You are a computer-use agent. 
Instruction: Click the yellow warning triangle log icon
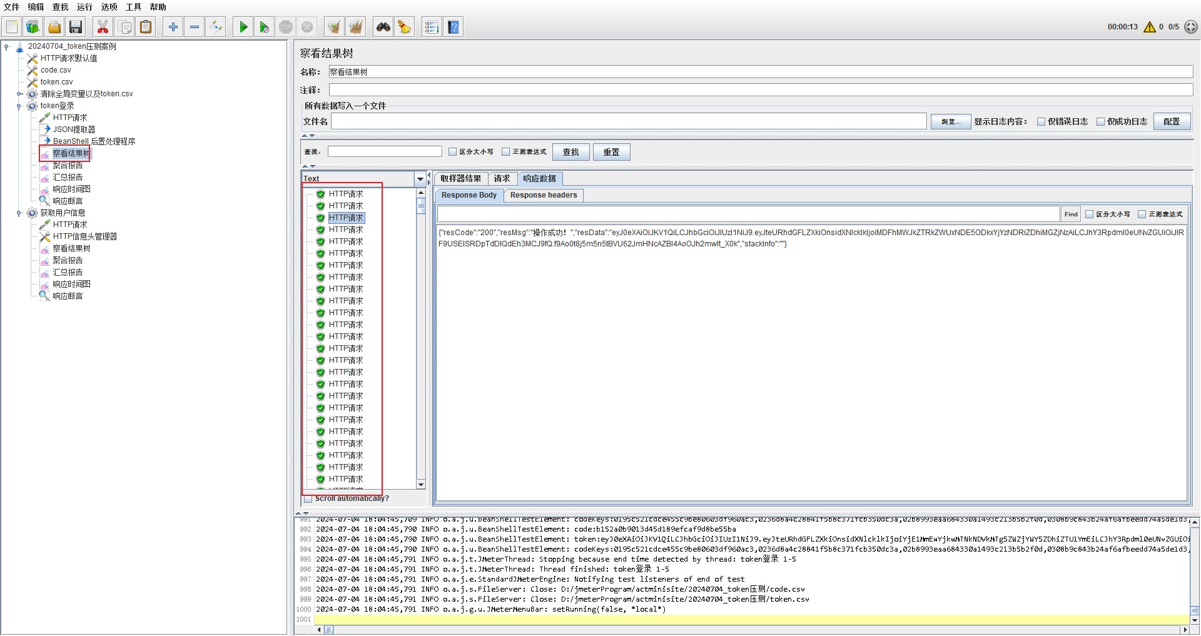pyautogui.click(x=1149, y=27)
